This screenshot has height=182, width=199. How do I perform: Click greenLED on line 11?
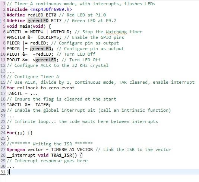tap(46, 60)
